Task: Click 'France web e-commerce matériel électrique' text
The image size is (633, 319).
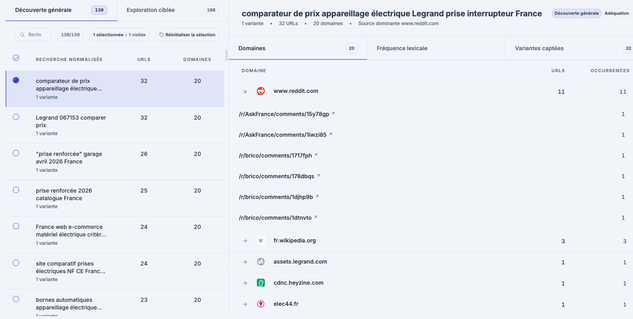Action: pos(71,230)
